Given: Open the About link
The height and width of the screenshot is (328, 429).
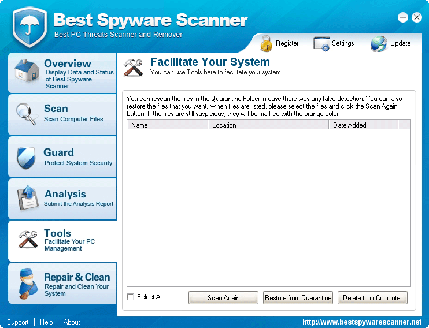Looking at the screenshot, I should point(72,322).
